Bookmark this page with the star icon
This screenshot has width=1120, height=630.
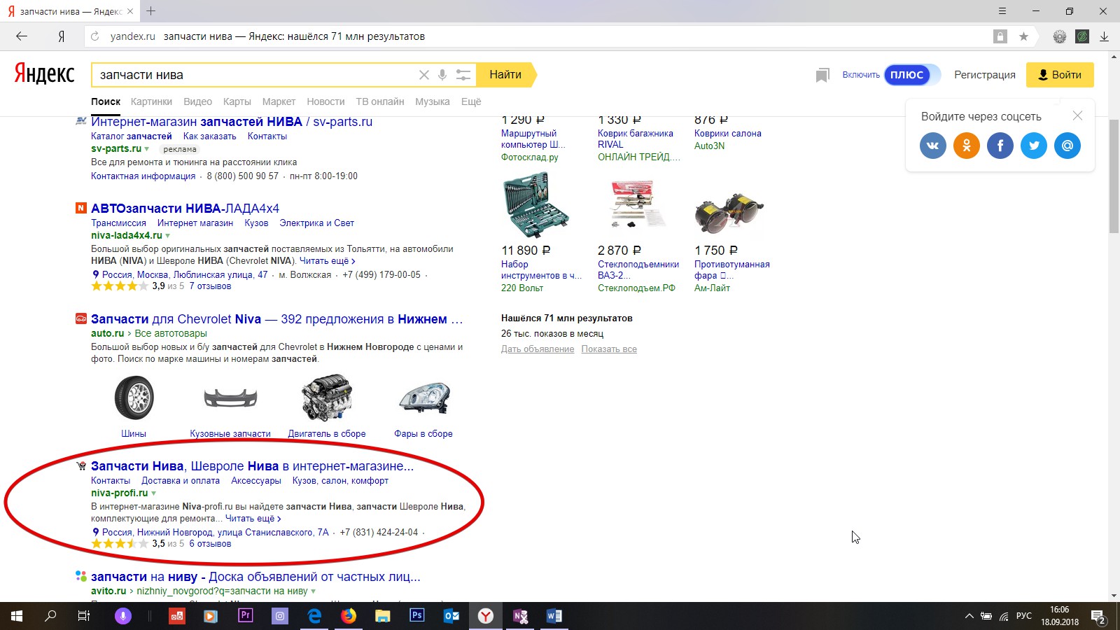click(1023, 36)
